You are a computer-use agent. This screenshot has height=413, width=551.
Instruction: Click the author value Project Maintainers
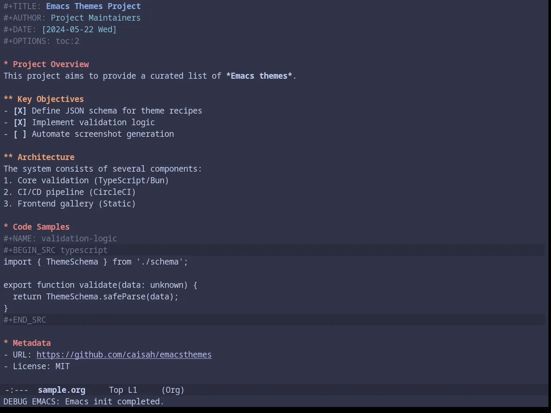click(96, 18)
